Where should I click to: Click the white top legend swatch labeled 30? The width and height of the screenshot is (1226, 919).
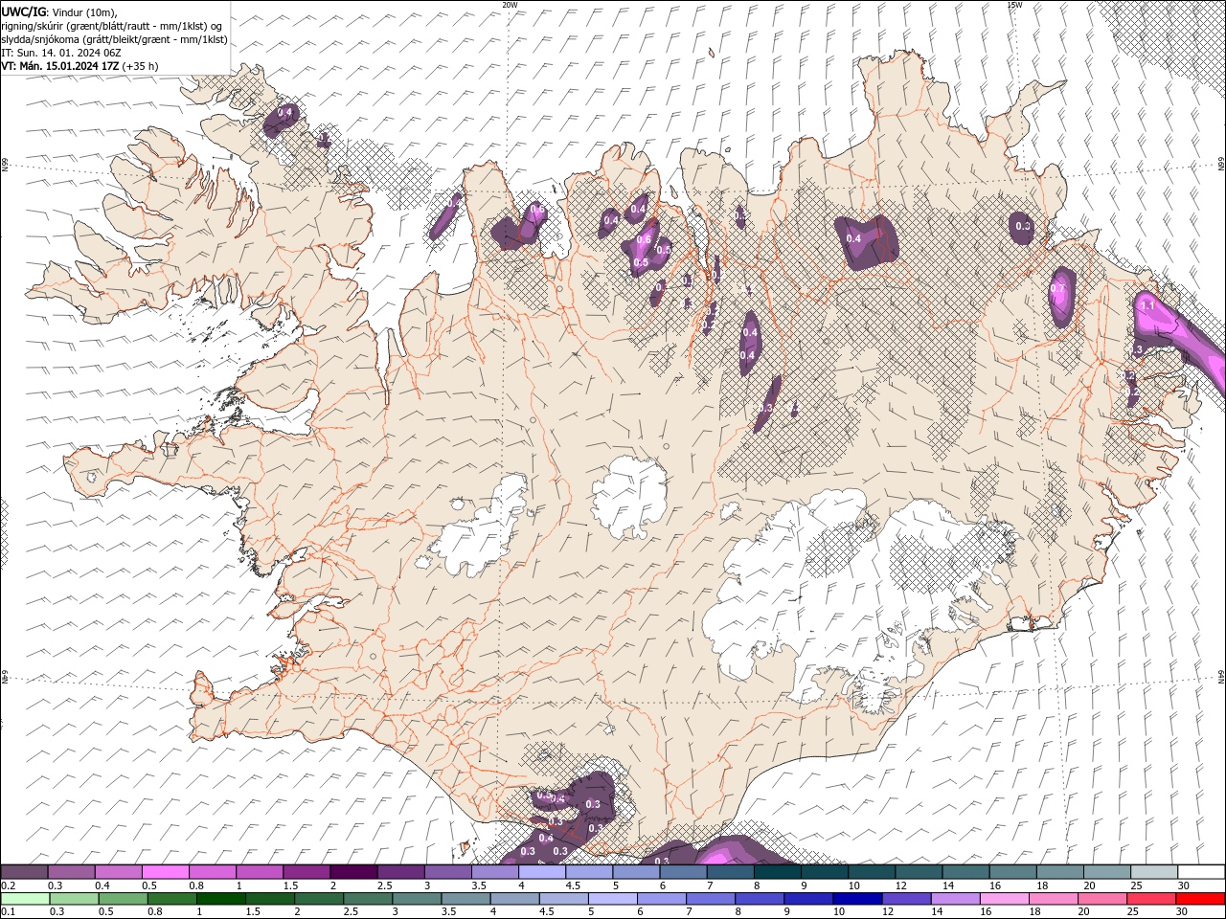[1202, 872]
